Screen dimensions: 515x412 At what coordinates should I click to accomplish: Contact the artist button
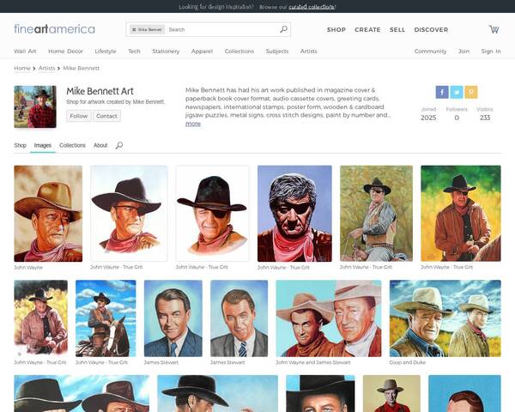[106, 116]
